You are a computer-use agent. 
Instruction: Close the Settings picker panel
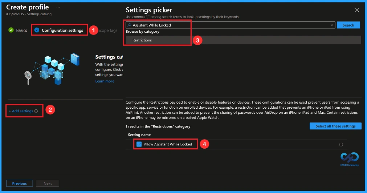[x=357, y=10]
